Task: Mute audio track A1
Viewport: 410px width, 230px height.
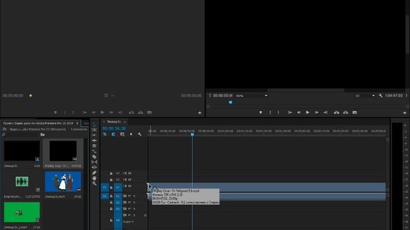Action: point(129,196)
